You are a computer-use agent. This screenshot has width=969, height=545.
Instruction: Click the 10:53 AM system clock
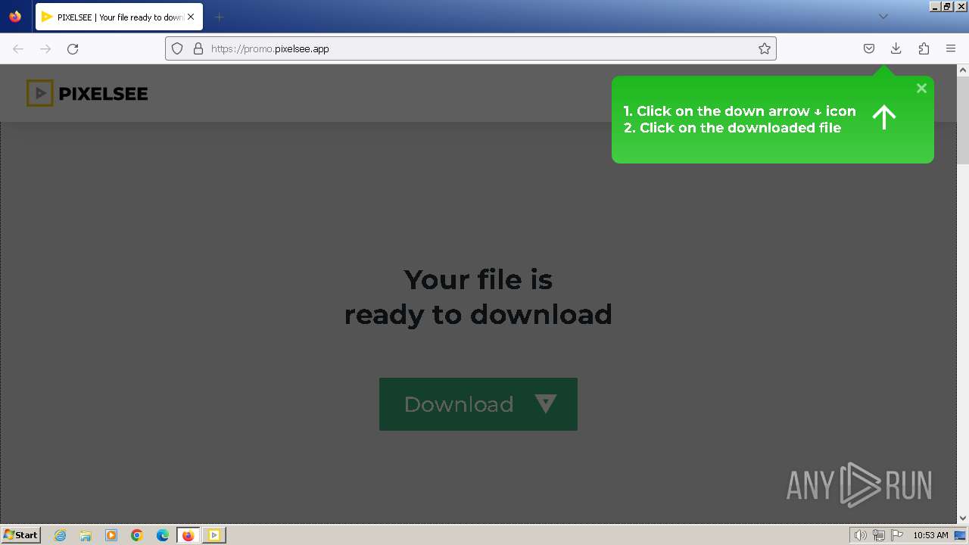tap(930, 535)
